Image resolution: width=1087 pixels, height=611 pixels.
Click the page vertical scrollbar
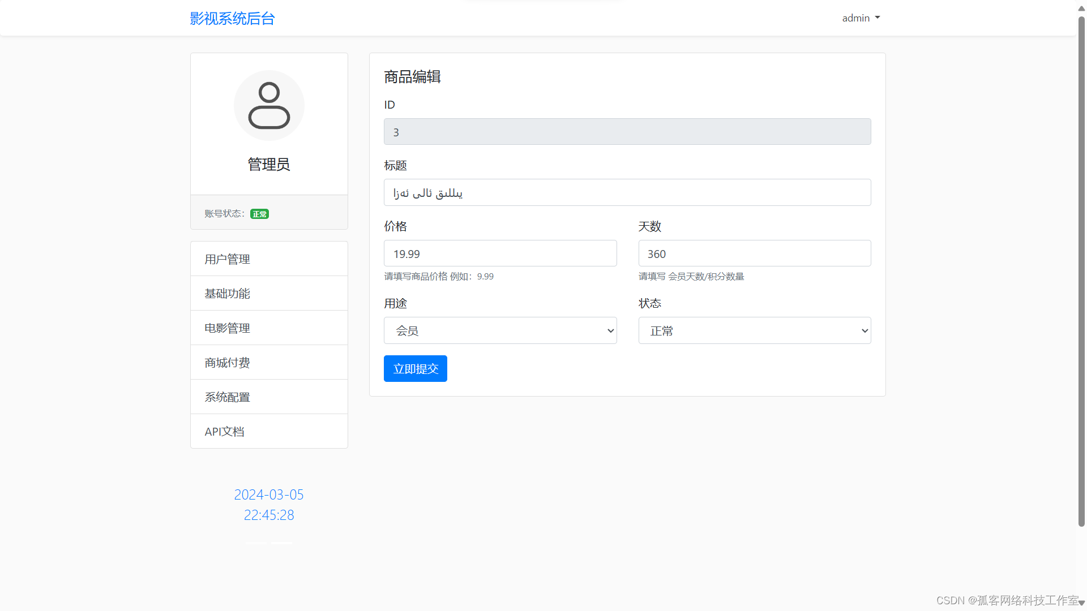(1081, 272)
